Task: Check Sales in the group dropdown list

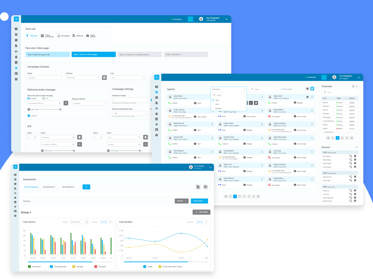Action: tap(213, 104)
